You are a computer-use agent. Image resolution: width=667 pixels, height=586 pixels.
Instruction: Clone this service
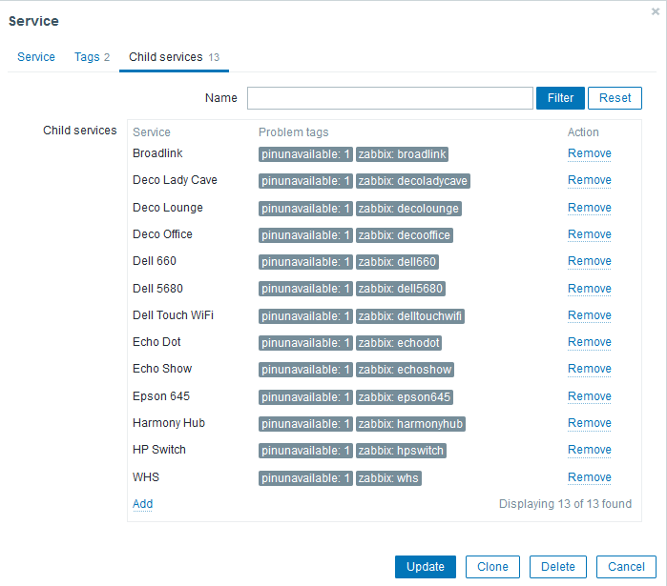(492, 567)
